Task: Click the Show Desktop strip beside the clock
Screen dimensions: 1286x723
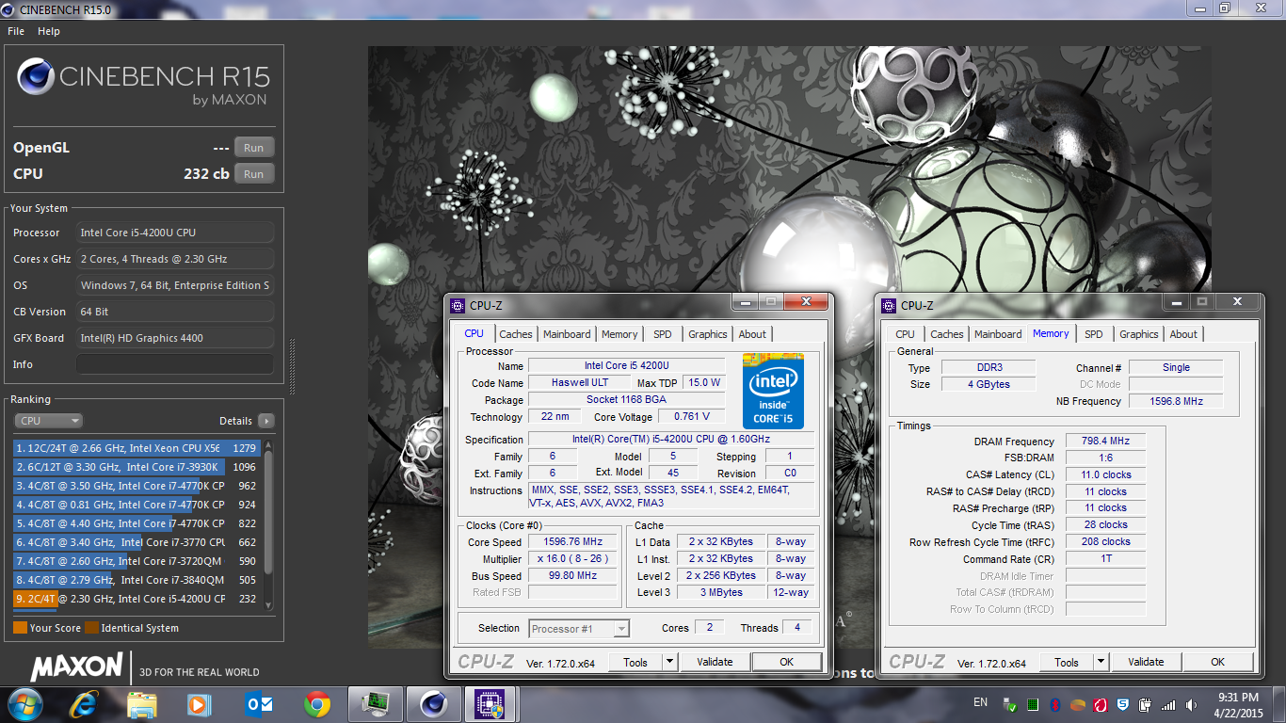Action: tap(1279, 705)
